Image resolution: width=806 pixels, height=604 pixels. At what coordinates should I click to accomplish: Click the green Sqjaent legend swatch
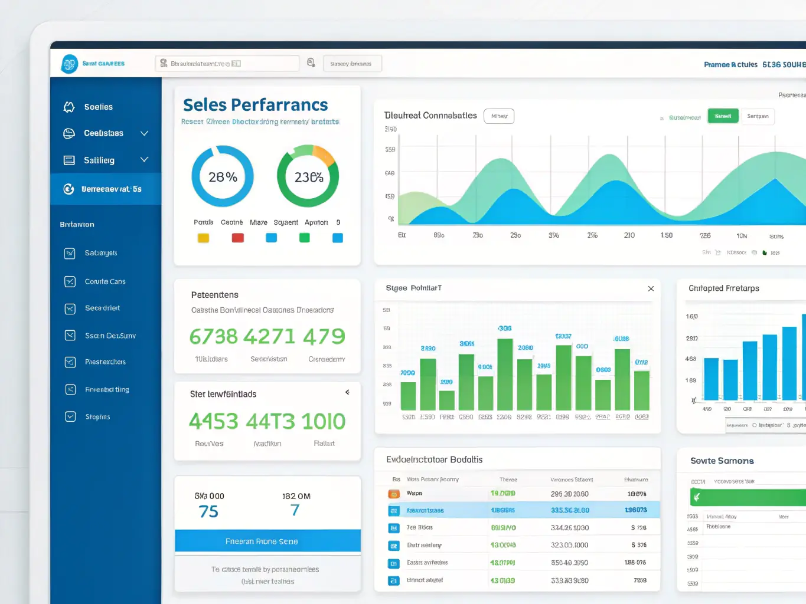[305, 238]
